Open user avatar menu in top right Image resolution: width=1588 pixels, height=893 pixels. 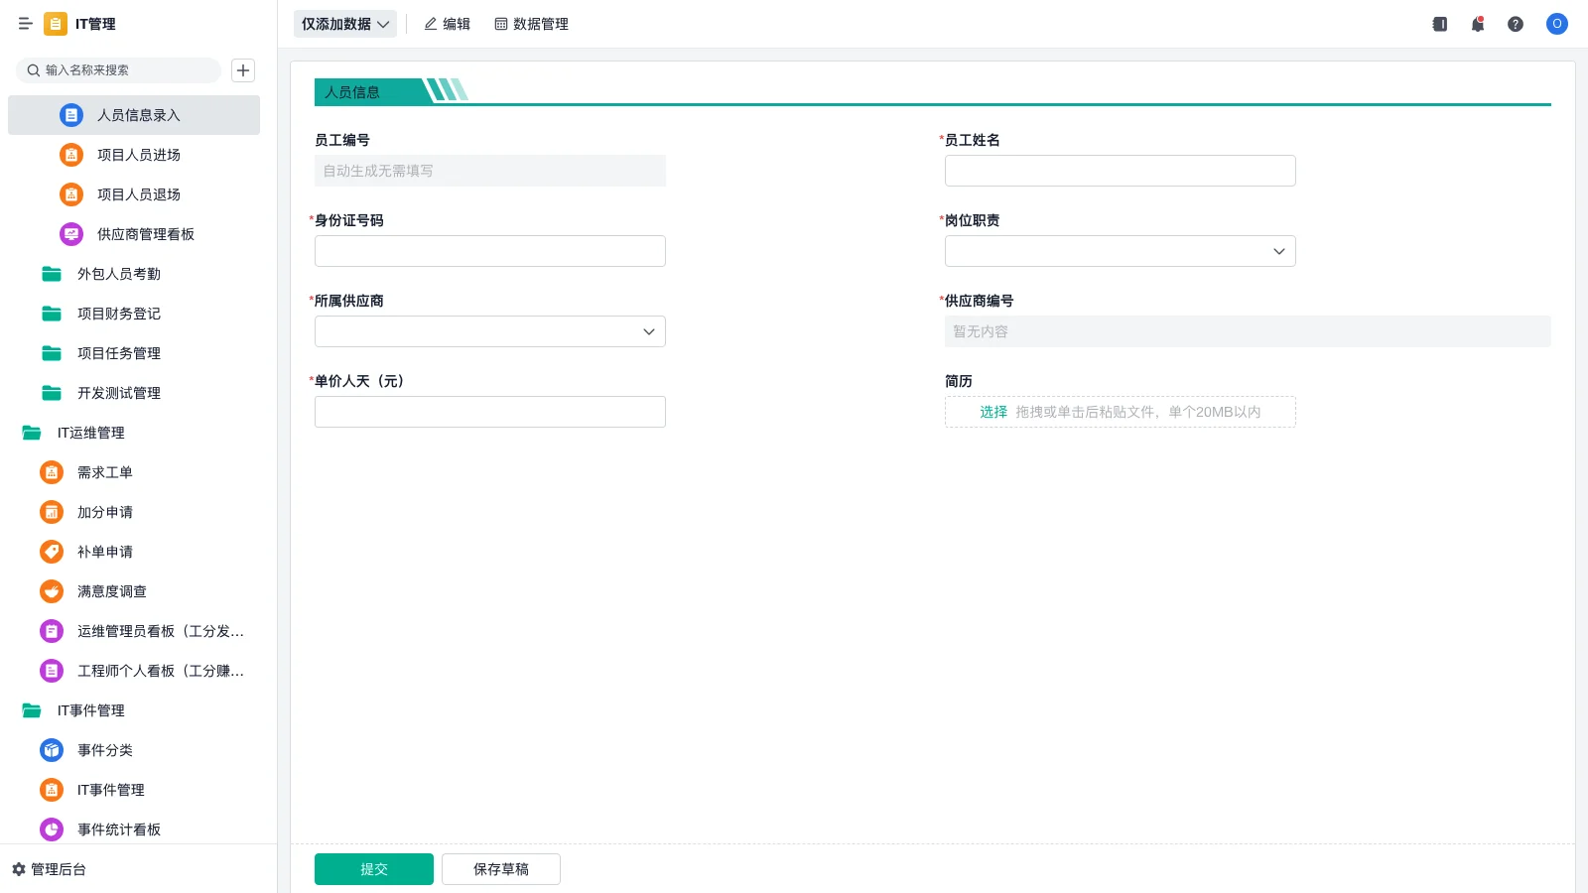pos(1556,24)
